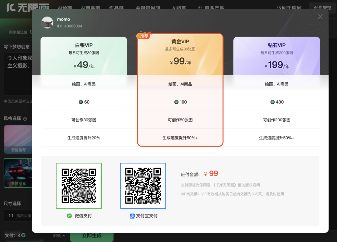Open the AI商品图 menu item
This screenshot has width=337, height=242.
90,7
